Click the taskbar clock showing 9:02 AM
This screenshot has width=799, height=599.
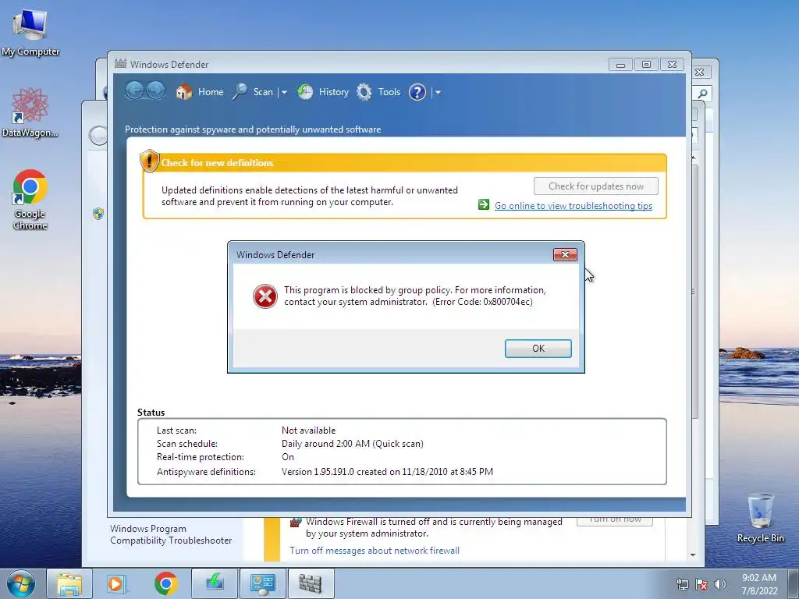tap(759, 584)
